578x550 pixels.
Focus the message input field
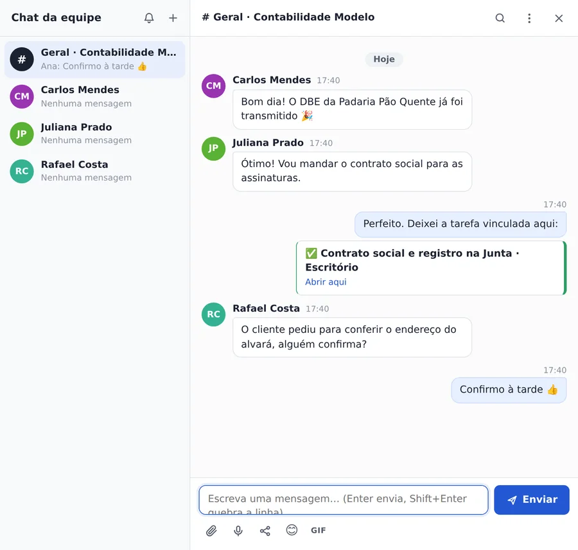[343, 500]
